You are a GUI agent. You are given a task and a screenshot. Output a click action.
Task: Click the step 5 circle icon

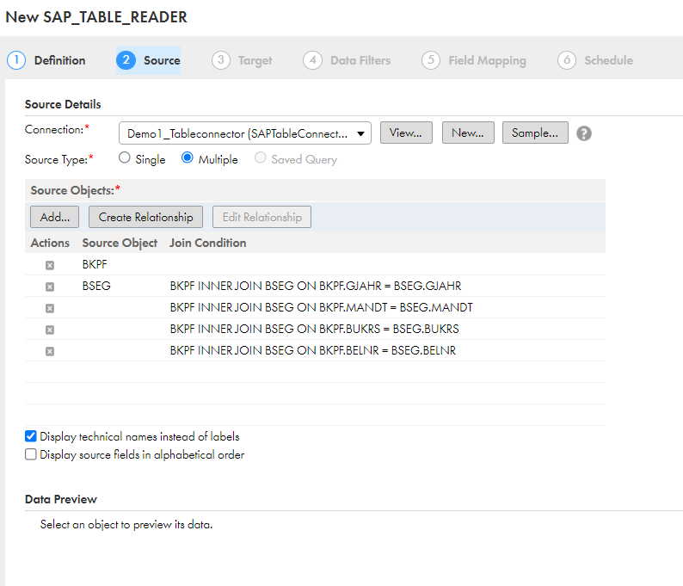[431, 60]
